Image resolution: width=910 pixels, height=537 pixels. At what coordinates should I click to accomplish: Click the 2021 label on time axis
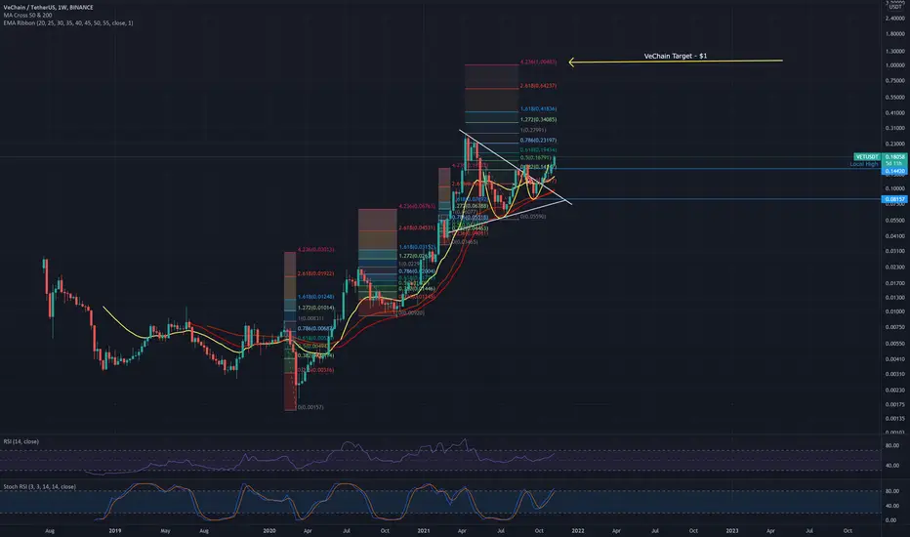pyautogui.click(x=424, y=530)
